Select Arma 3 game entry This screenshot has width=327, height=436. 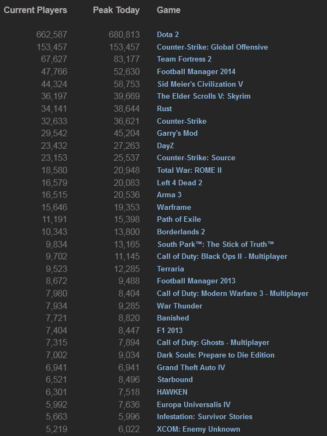(170, 195)
